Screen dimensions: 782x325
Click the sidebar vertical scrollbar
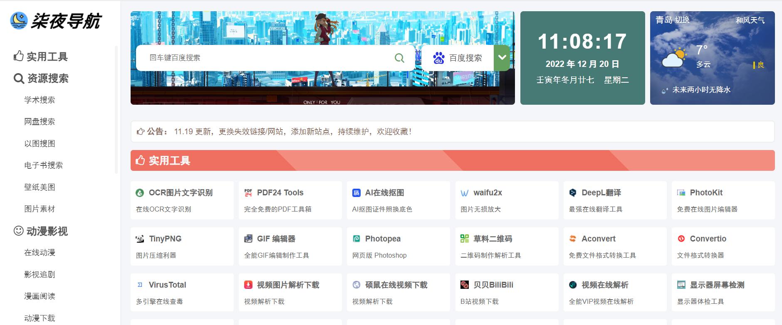pyautogui.click(x=116, y=109)
